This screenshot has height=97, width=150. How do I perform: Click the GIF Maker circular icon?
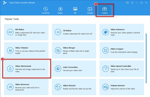click(x=10, y=32)
